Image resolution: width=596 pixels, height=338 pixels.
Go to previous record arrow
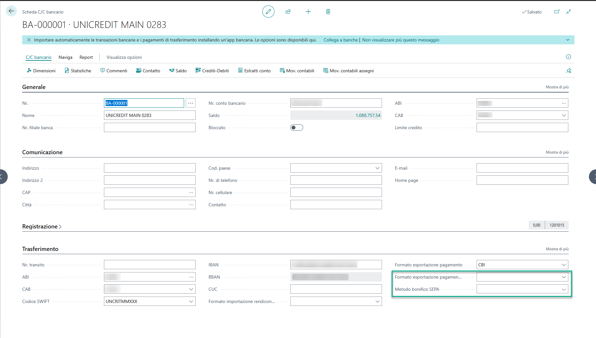pos(3,176)
